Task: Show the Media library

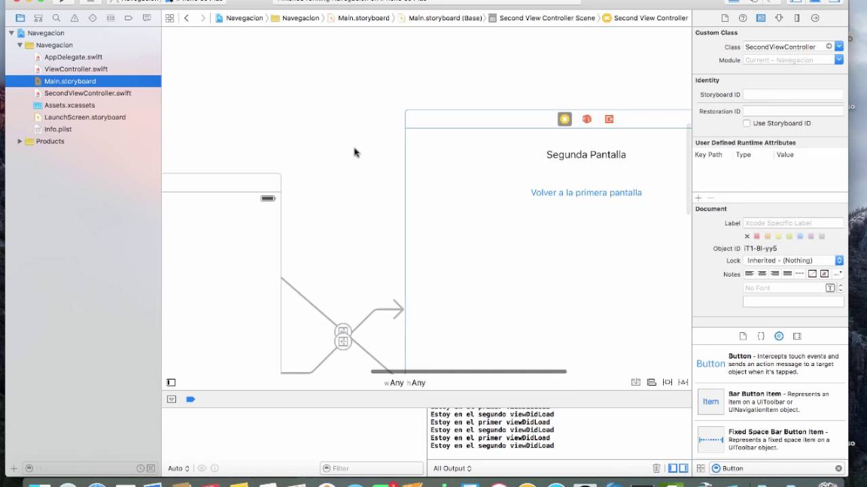Action: 797,336
